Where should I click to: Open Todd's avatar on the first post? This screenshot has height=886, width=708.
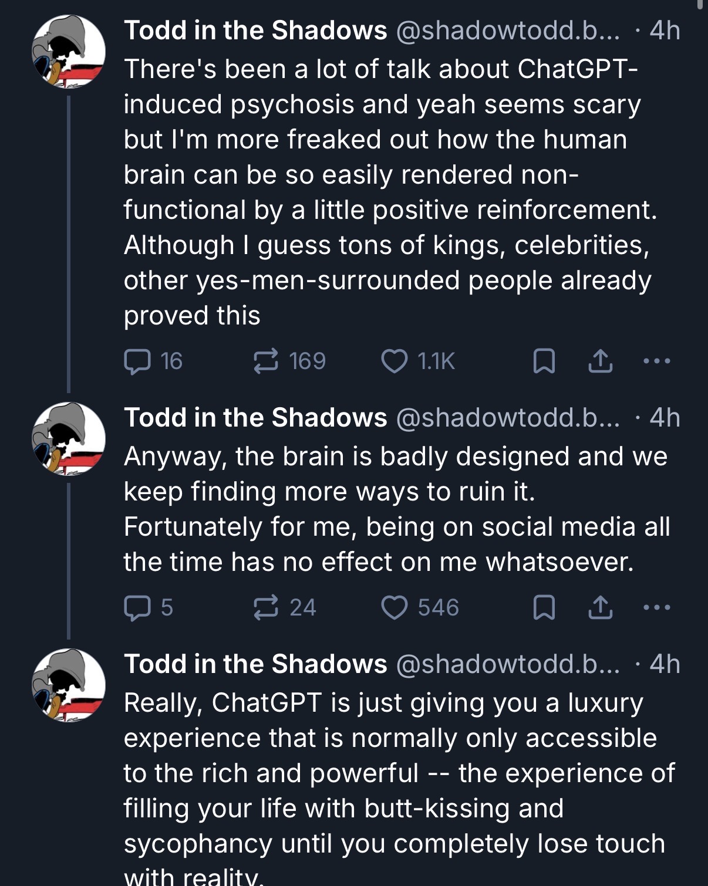pyautogui.click(x=69, y=52)
